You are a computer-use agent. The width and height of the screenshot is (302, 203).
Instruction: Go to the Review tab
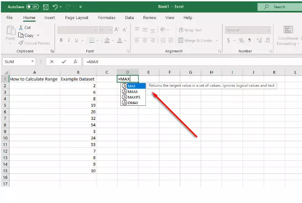tap(150, 18)
